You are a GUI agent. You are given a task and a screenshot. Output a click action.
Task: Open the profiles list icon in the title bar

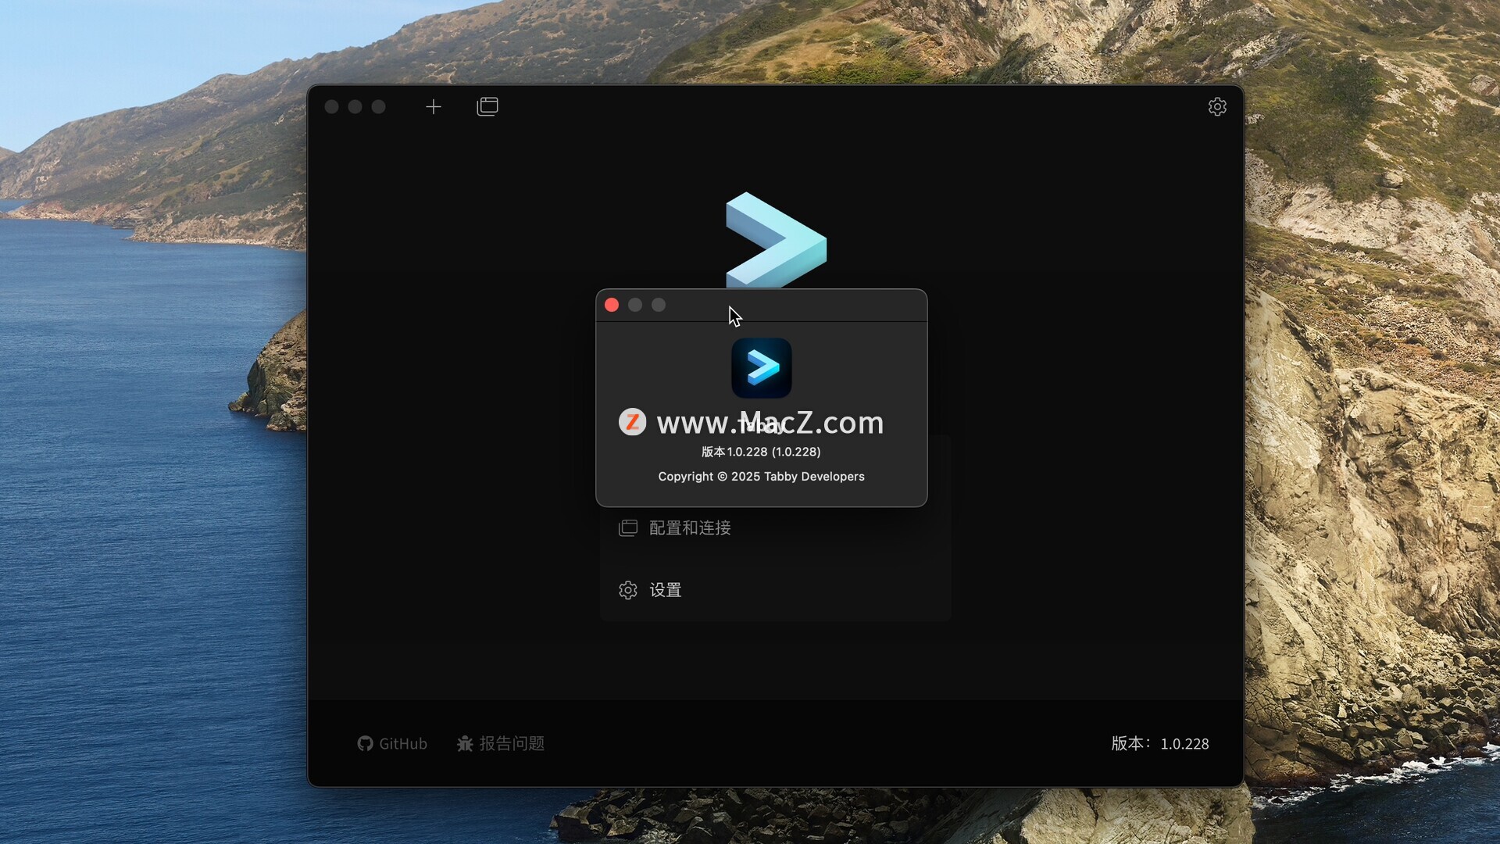(487, 106)
